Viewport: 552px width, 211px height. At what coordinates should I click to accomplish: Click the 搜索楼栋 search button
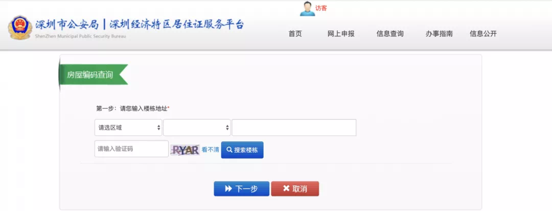[242, 150]
